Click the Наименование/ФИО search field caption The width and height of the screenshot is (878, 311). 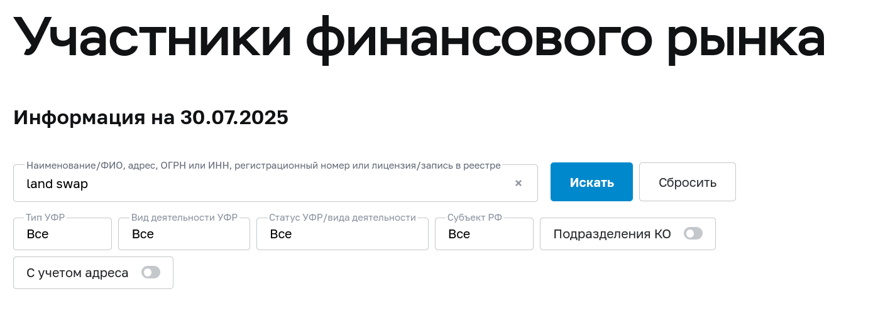tap(263, 166)
